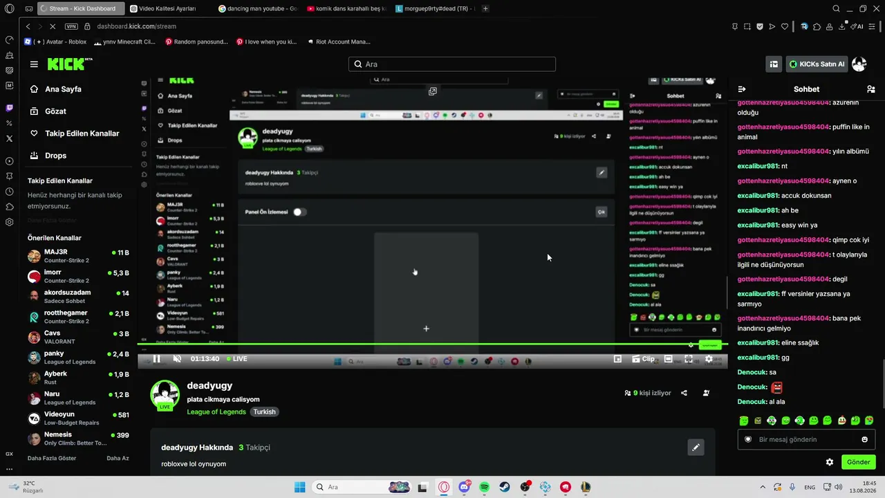
Task: Open Gözat in the sidebar
Action: tap(55, 111)
